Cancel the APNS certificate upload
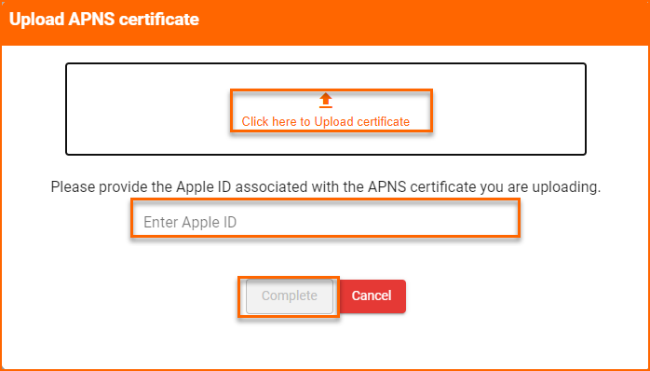The image size is (650, 371). point(372,295)
